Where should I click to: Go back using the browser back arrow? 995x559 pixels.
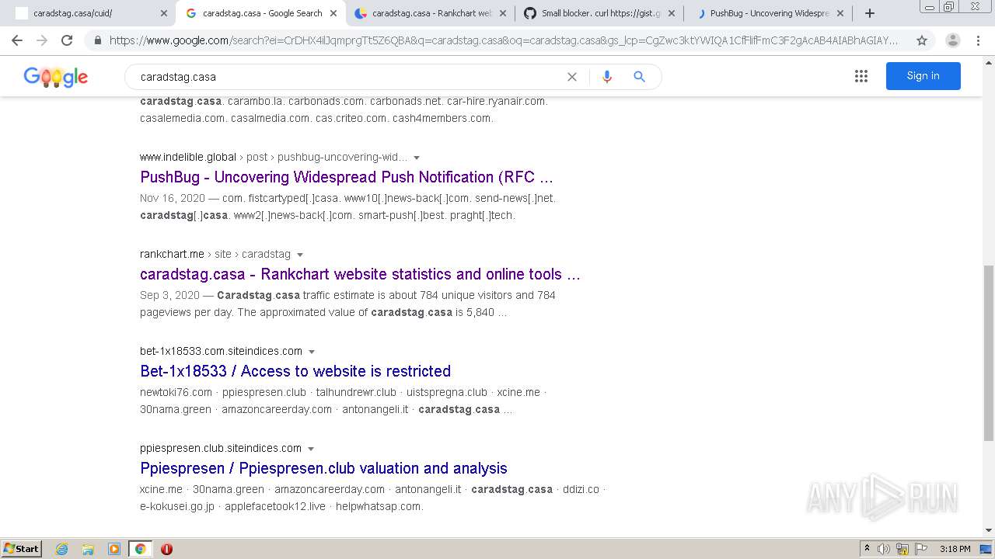click(17, 40)
